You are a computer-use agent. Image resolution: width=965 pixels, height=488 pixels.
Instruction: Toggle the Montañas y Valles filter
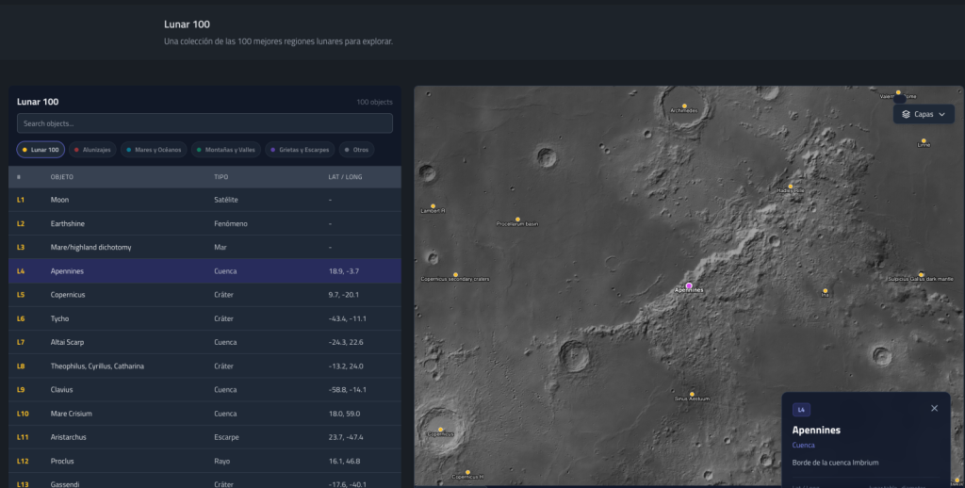[x=226, y=150]
